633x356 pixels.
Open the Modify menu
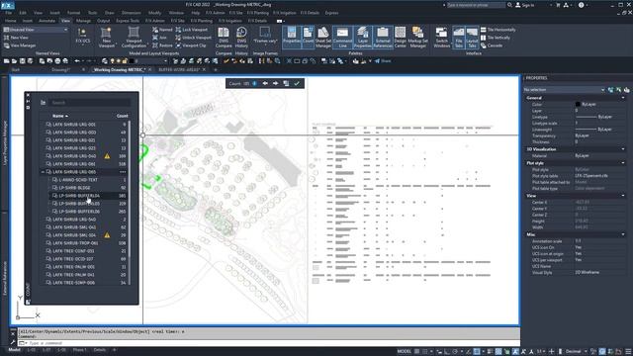pyautogui.click(x=154, y=13)
